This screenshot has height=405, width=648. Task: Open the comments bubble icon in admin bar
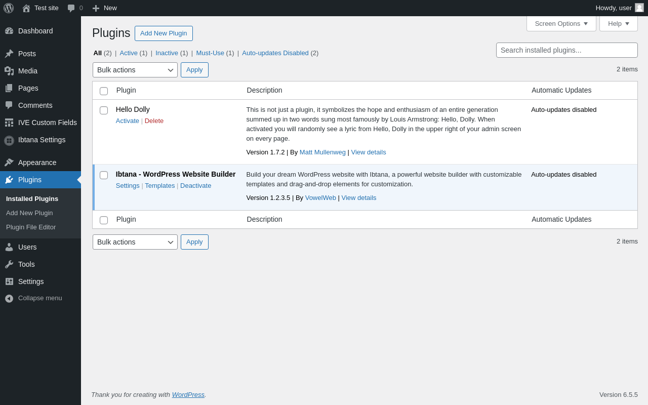tap(71, 8)
